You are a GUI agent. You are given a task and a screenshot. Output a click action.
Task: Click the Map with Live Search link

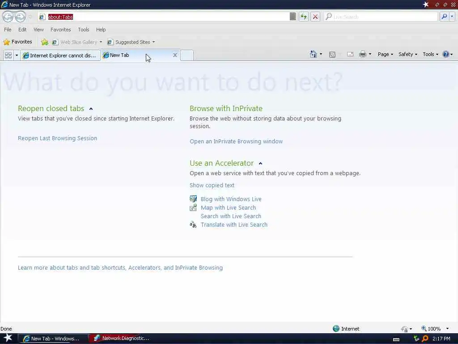228,207
